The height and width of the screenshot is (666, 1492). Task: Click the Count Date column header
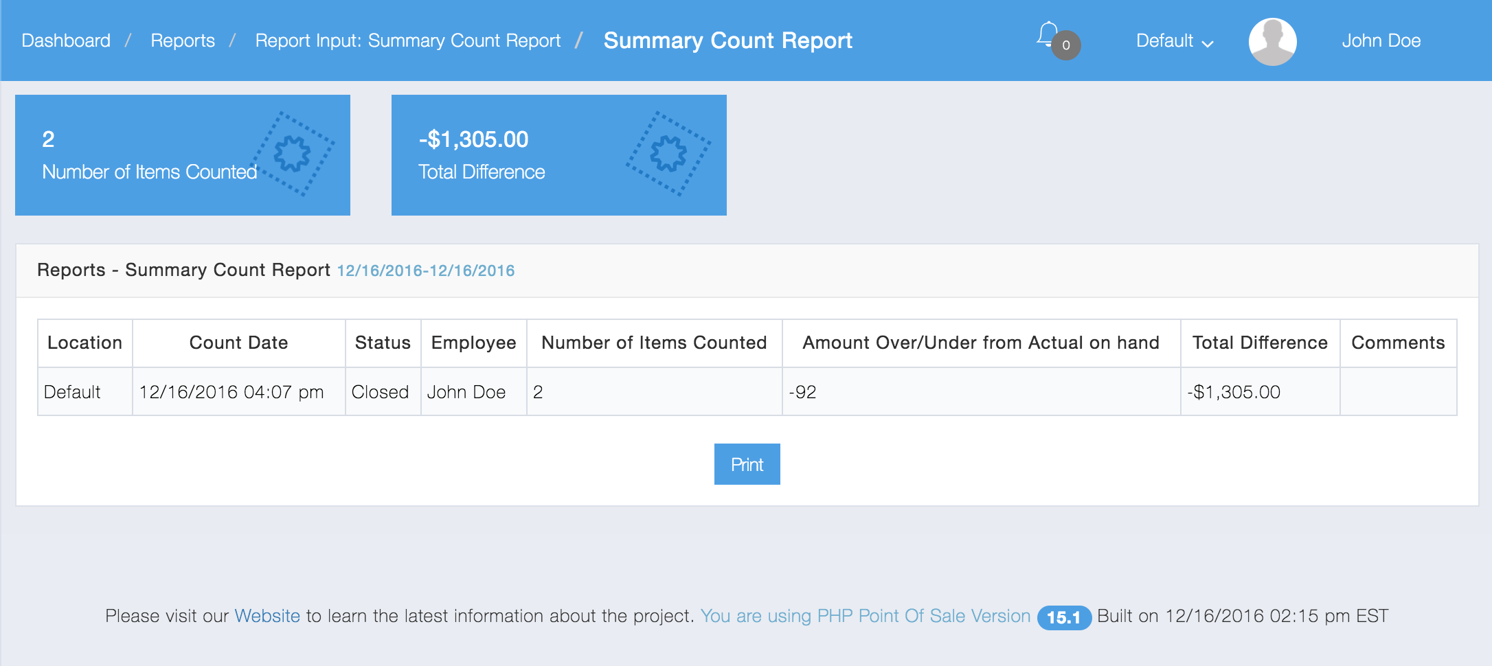[x=238, y=343]
